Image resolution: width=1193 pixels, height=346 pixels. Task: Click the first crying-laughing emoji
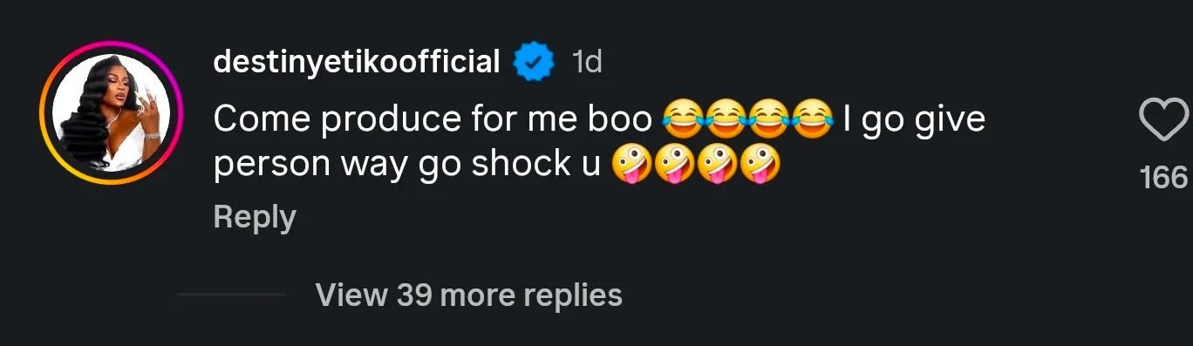coord(682,119)
